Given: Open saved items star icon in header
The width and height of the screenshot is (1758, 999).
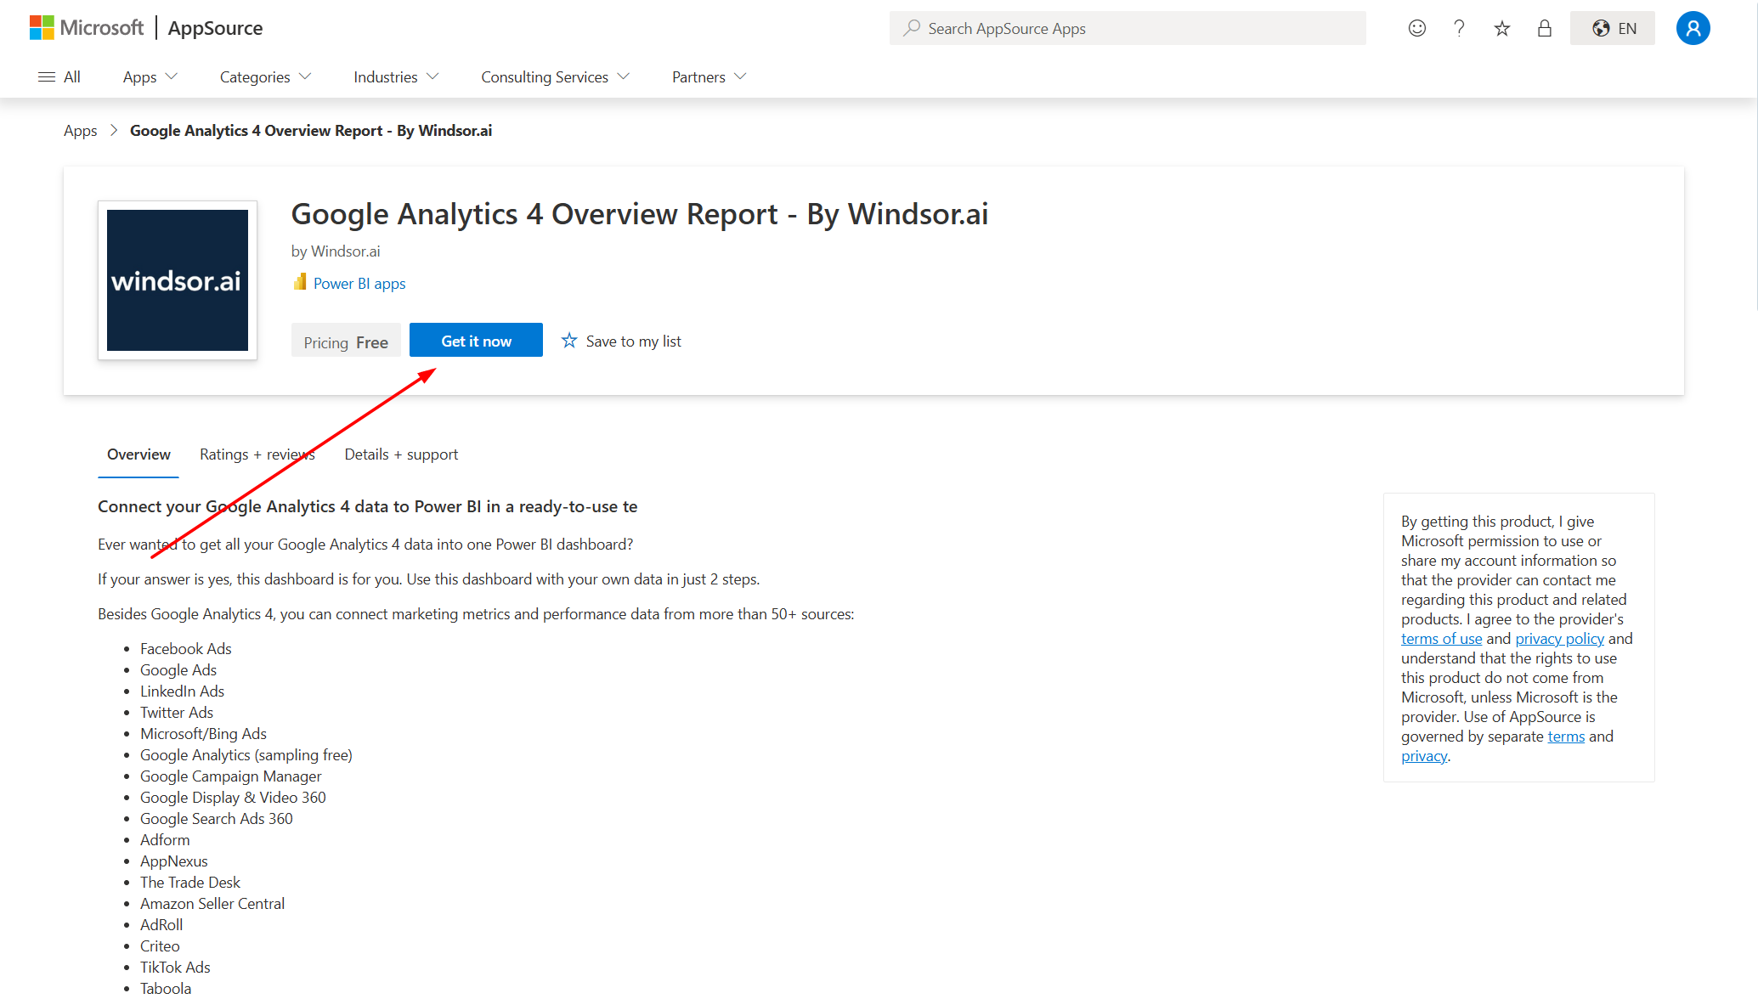Looking at the screenshot, I should point(1502,28).
